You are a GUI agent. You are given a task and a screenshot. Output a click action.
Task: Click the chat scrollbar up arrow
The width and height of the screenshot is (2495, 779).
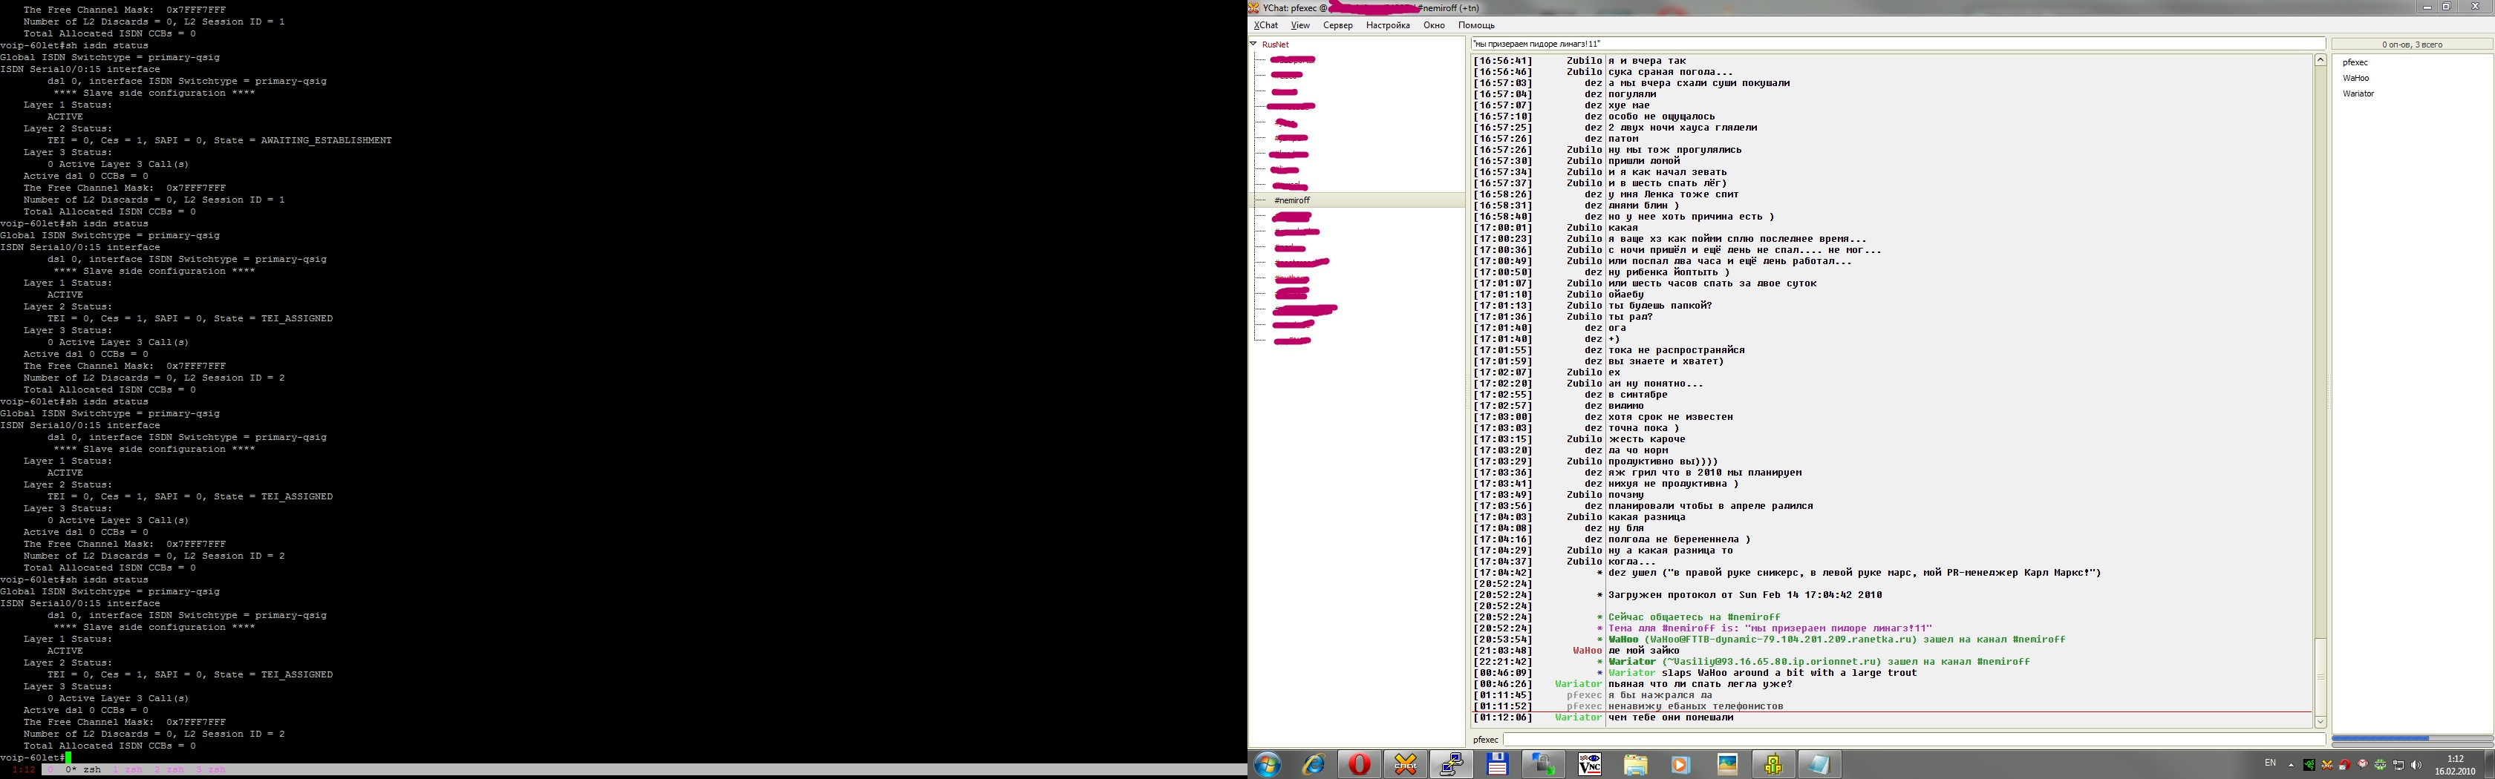point(2320,60)
